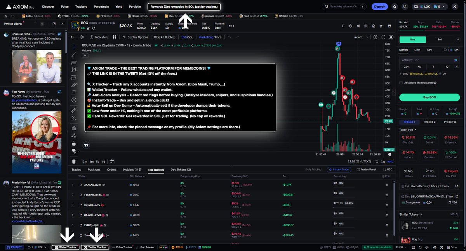Open the notifications bell in top navigation
This screenshot has width=466, height=251.
(x=405, y=7)
